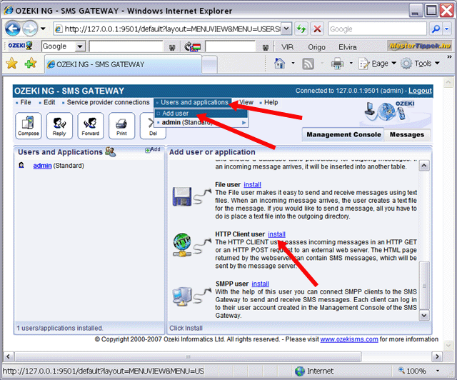The image size is (457, 380).
Task: Click the browser Back arrow button
Action: pyautogui.click(x=13, y=29)
